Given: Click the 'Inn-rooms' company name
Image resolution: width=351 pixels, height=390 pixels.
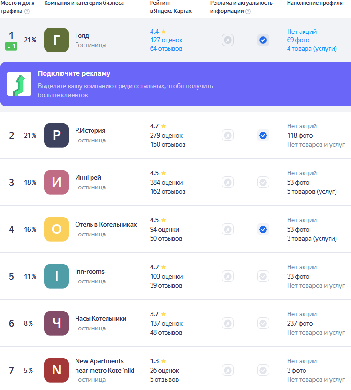Looking at the screenshot, I should tap(90, 272).
